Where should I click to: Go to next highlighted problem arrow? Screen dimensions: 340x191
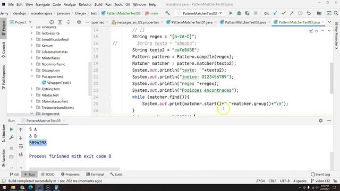(x=329, y=31)
